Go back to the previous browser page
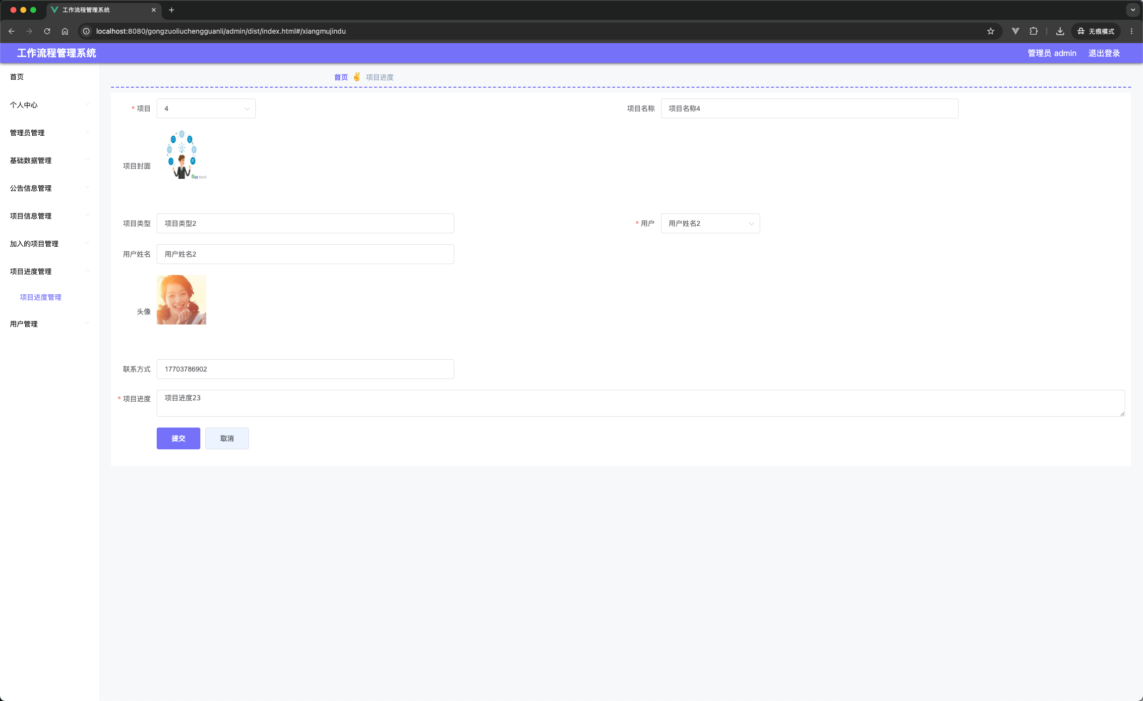 pyautogui.click(x=11, y=31)
